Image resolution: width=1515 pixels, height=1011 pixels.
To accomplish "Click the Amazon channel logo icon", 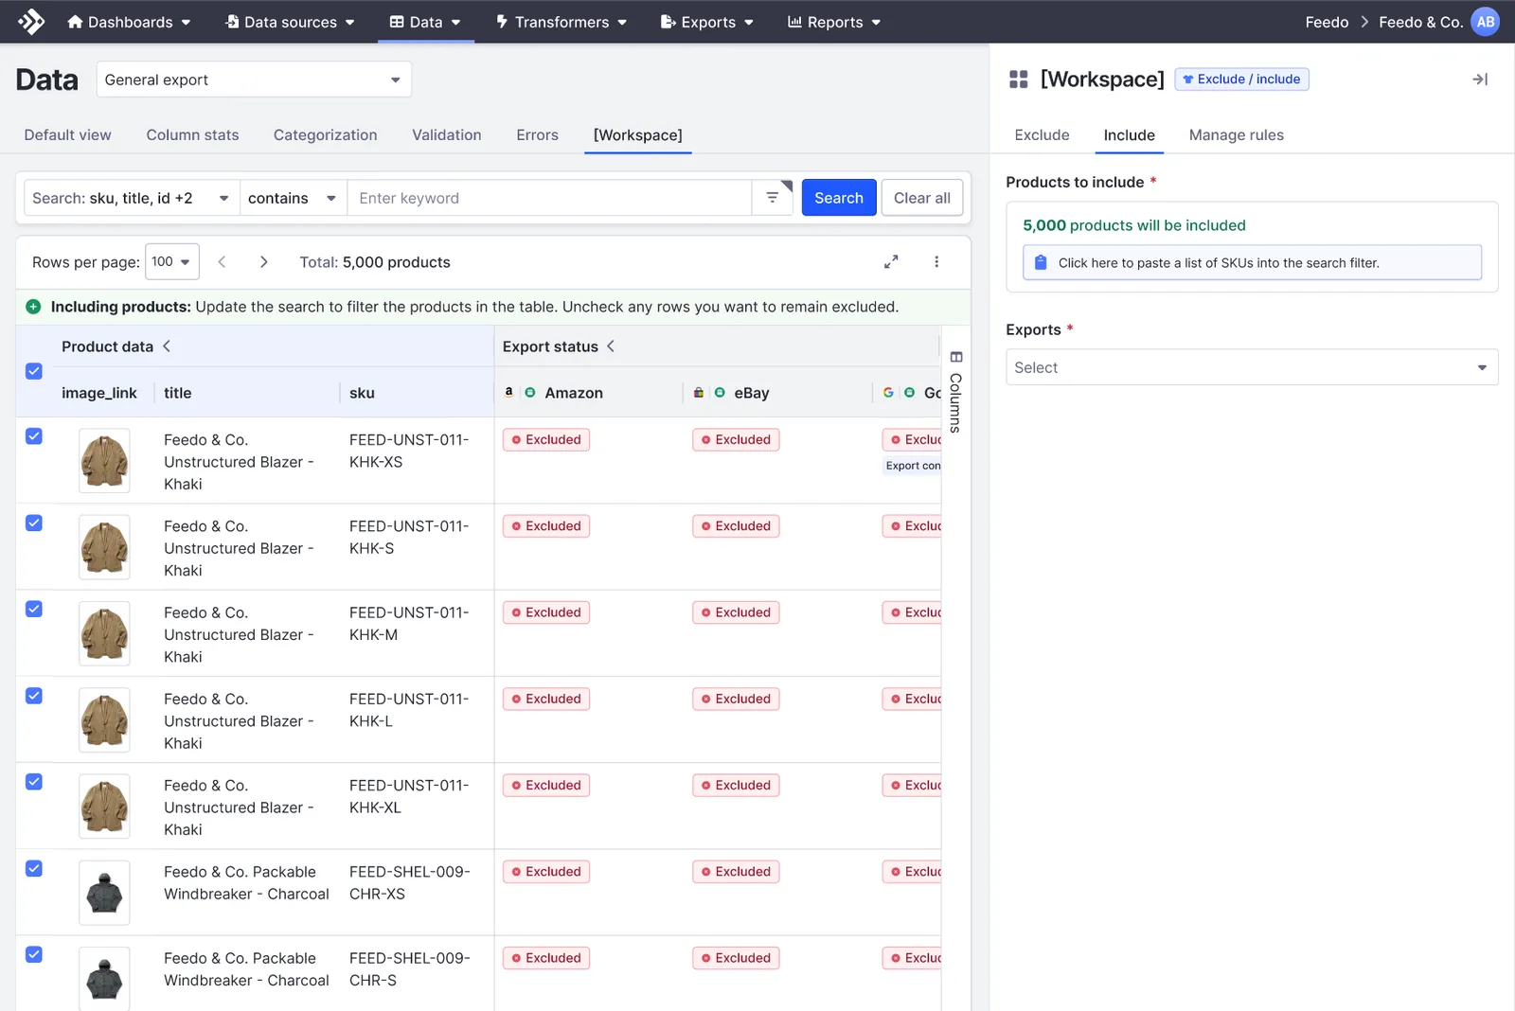I will tap(509, 392).
